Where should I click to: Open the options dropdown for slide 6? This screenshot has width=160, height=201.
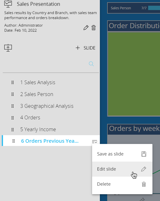coord(95,142)
